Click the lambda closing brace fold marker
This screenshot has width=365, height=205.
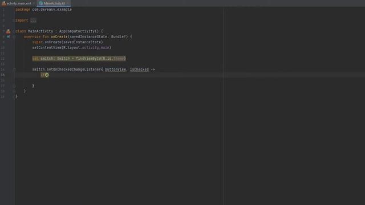(14, 86)
